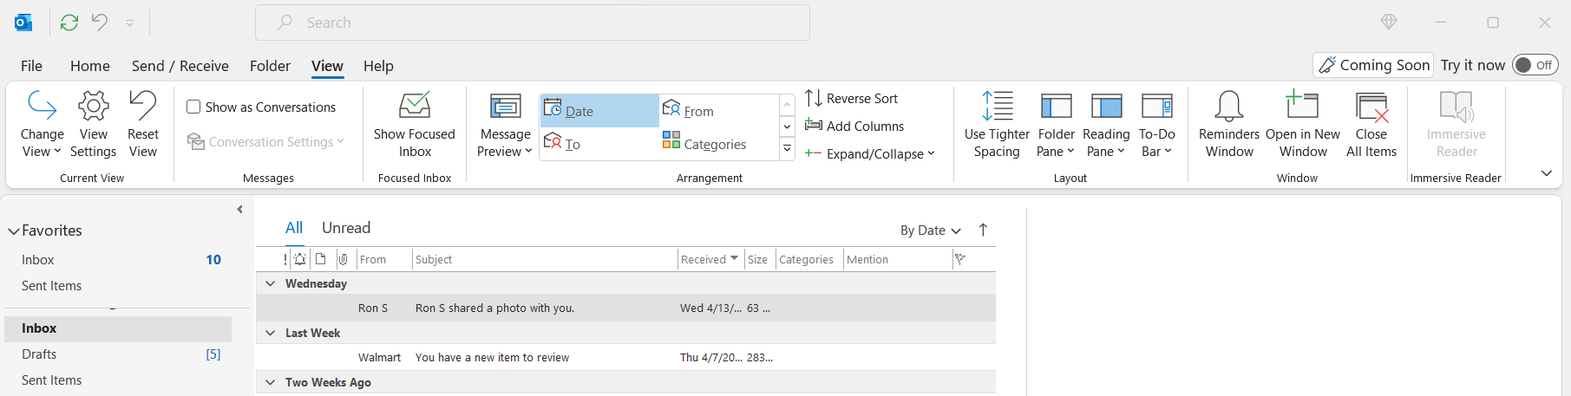Viewport: 1571px width, 396px height.
Task: Click the Send/Receive sync icon in title bar
Action: click(x=69, y=23)
